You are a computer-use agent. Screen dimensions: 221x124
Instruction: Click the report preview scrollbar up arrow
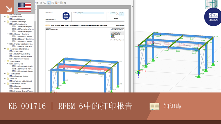132,6
